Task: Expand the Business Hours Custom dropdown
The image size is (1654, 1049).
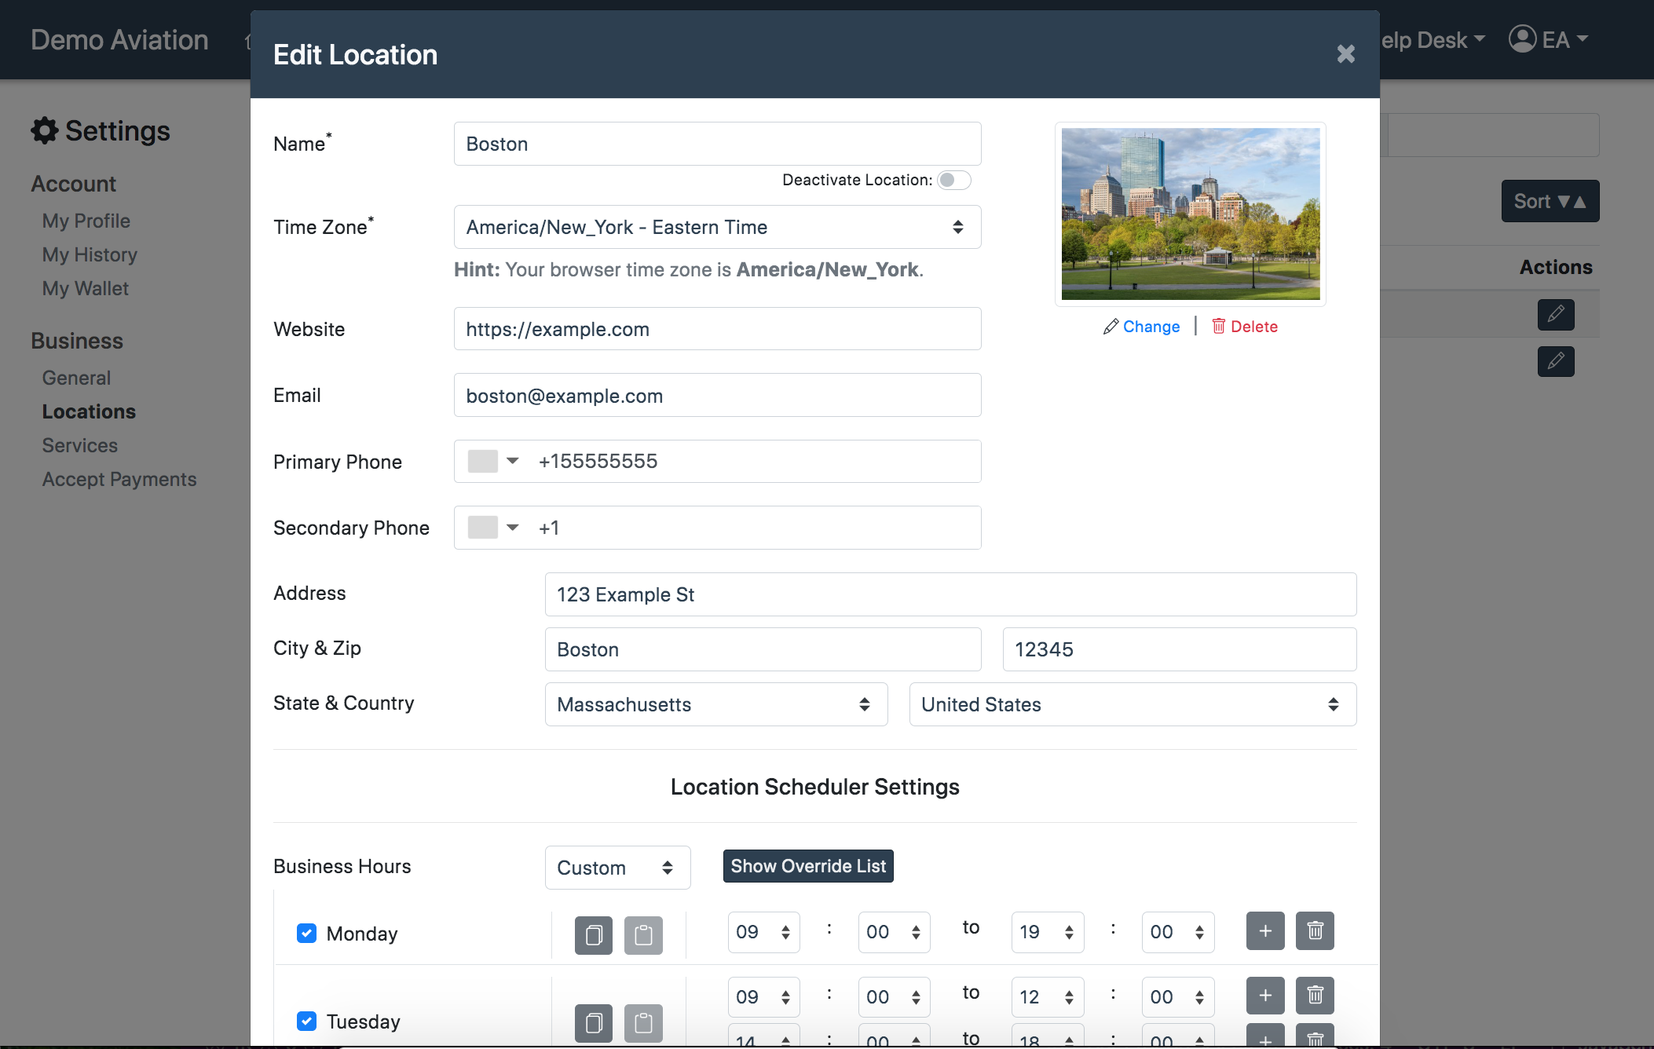Action: pyautogui.click(x=617, y=868)
